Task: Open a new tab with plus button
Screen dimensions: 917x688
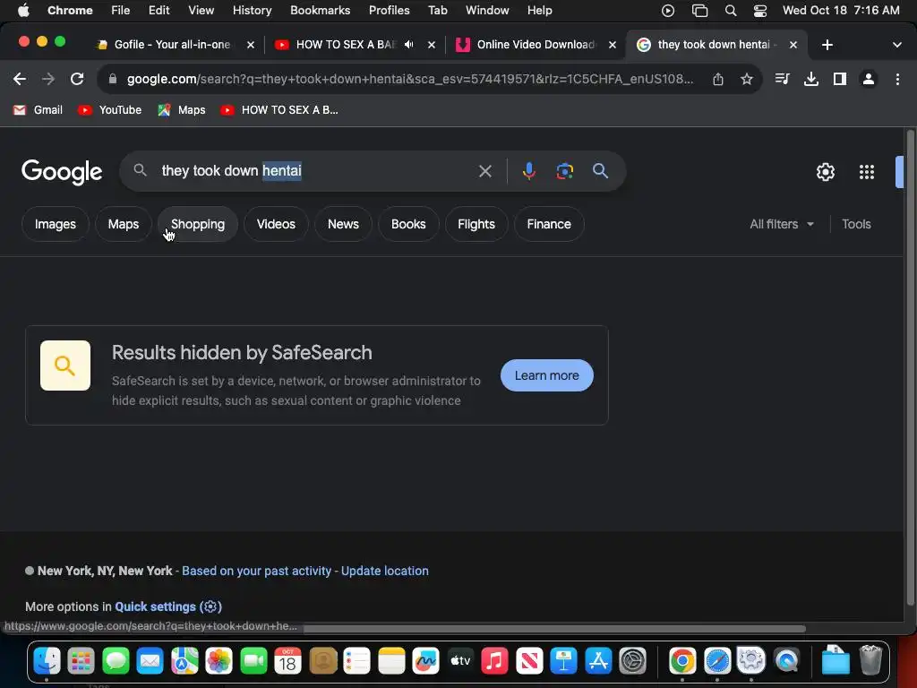Action: click(827, 45)
